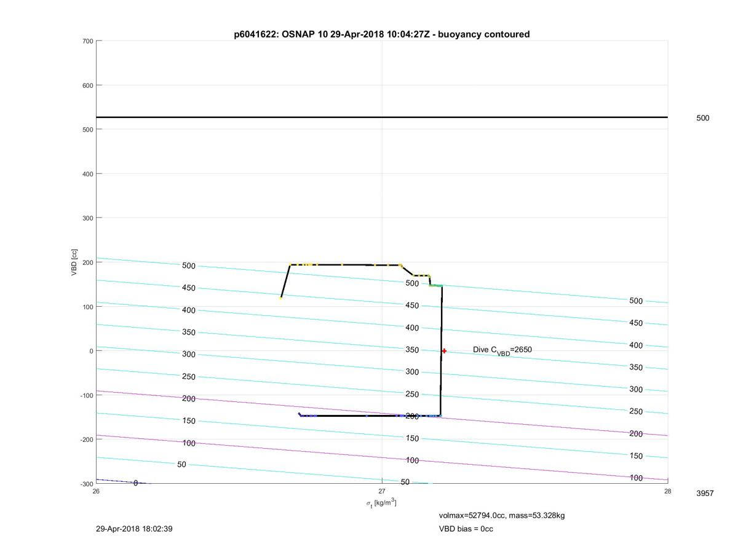738x544 pixels.
Task: Click the x-axis tick label '28'
Action: click(668, 491)
